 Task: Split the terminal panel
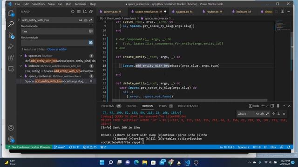click(272, 106)
